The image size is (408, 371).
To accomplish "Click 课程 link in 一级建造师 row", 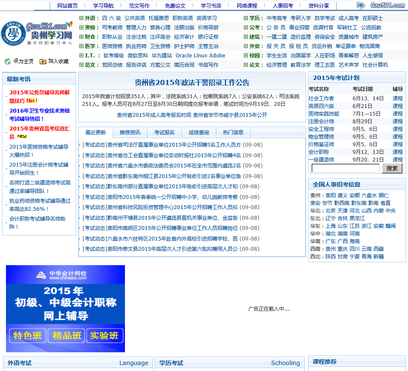I will click(398, 159).
